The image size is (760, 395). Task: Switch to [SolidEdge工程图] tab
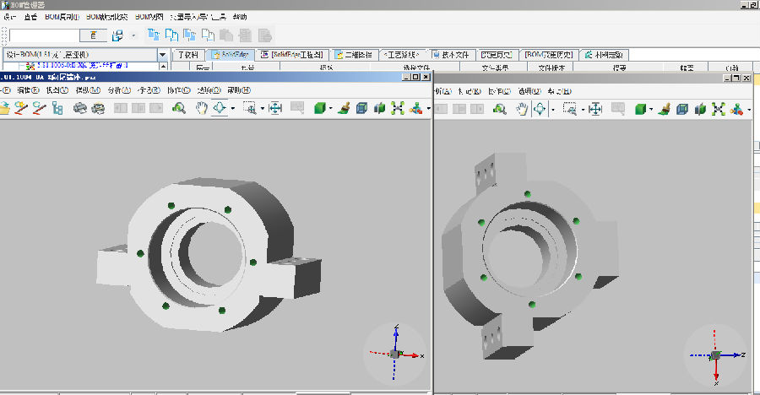[292, 55]
